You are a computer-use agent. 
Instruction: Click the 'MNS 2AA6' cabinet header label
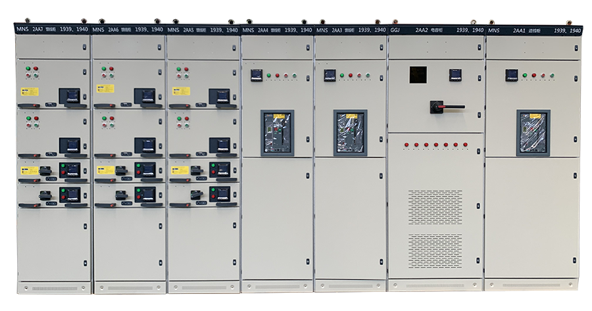click(x=128, y=29)
